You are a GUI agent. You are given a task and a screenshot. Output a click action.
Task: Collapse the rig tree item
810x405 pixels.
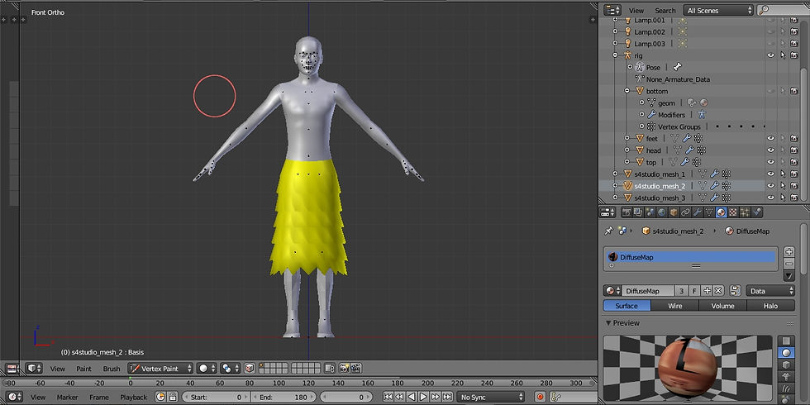(615, 55)
